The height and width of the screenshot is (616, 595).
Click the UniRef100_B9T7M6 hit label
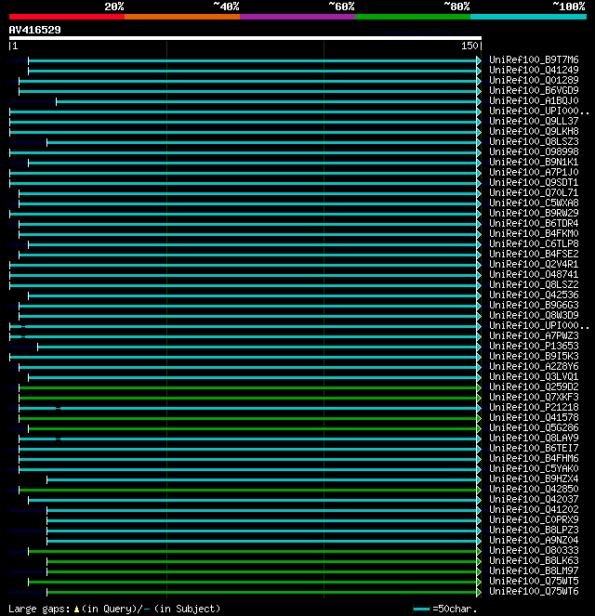point(534,59)
